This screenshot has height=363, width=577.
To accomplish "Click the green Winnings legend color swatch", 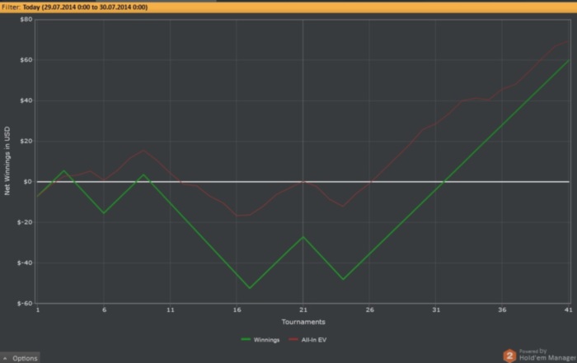I will point(246,339).
